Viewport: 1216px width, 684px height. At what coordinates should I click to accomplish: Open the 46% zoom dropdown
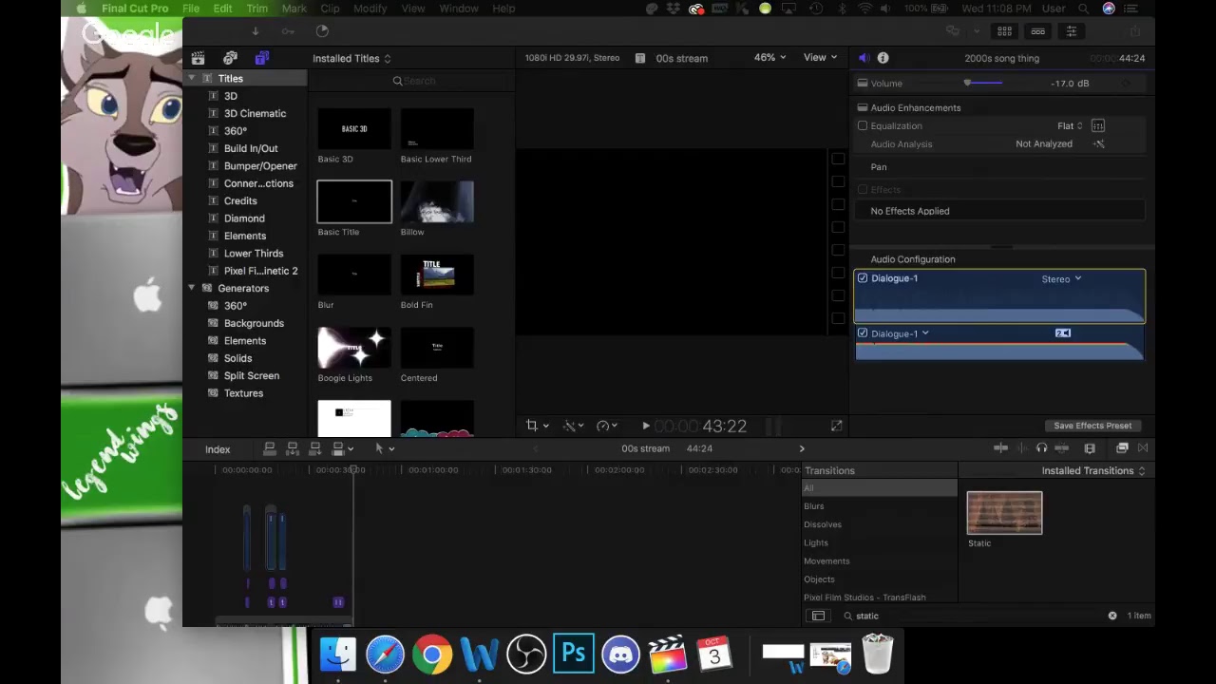point(770,57)
